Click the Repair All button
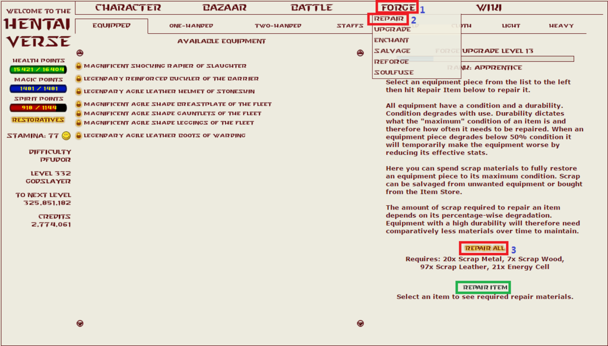This screenshot has width=608, height=346. [484, 248]
